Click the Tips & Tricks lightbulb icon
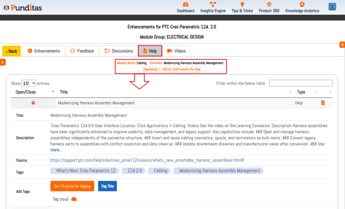 (242, 5)
